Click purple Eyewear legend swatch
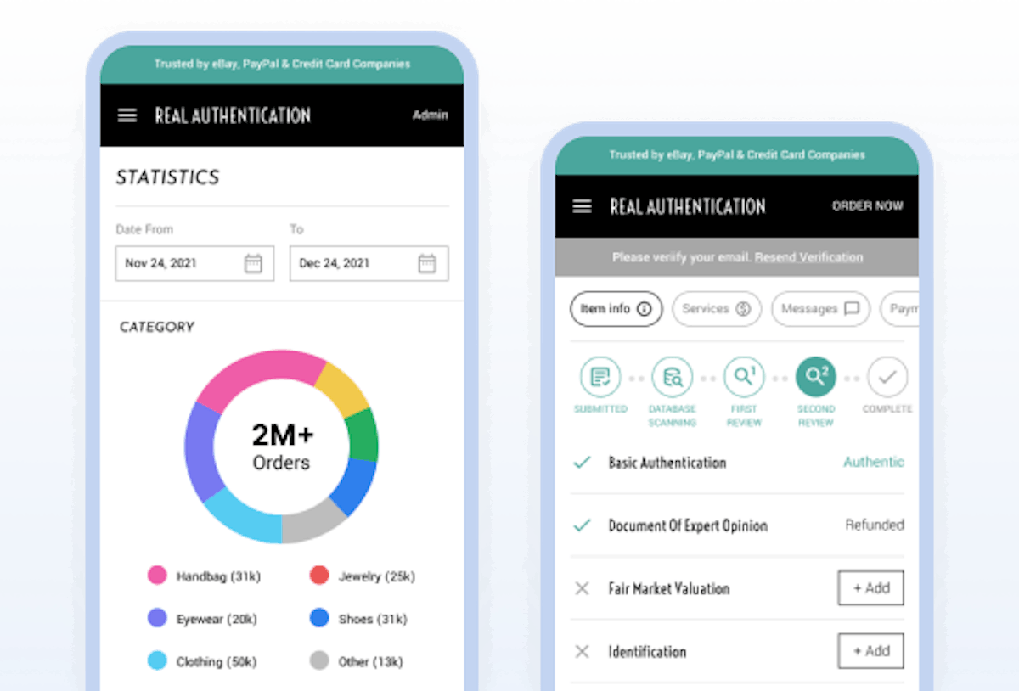1019x691 pixels. (x=157, y=619)
